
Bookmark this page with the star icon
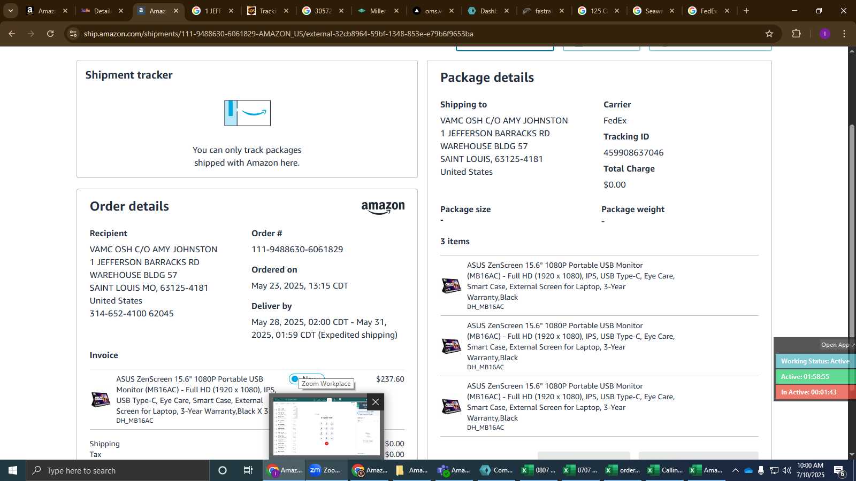[769, 34]
